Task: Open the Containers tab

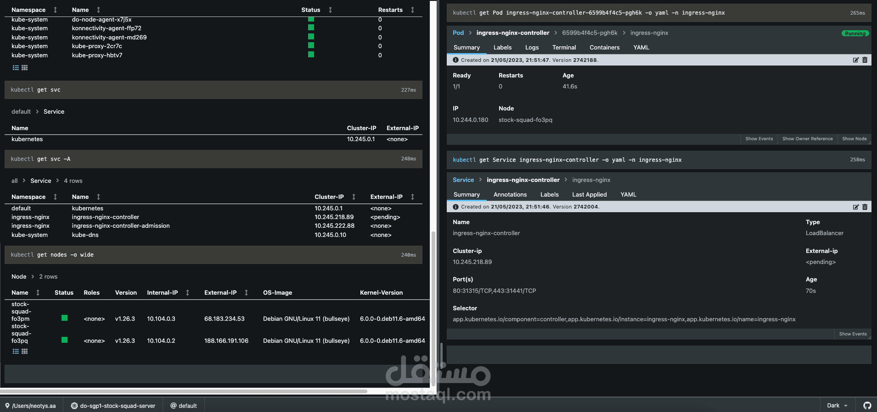Action: (604, 47)
